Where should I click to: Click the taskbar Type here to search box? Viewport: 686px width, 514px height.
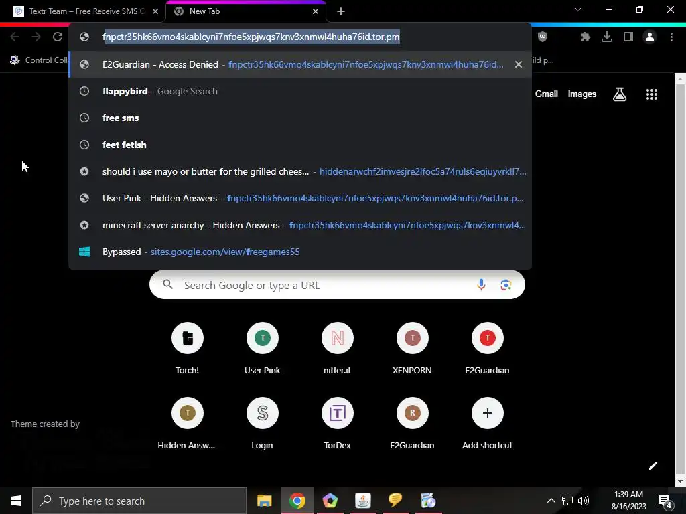pyautogui.click(x=139, y=501)
